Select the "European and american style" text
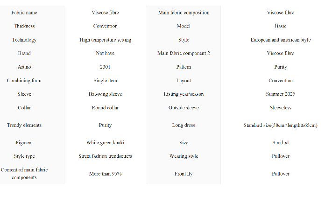325x203 pixels. click(280, 40)
